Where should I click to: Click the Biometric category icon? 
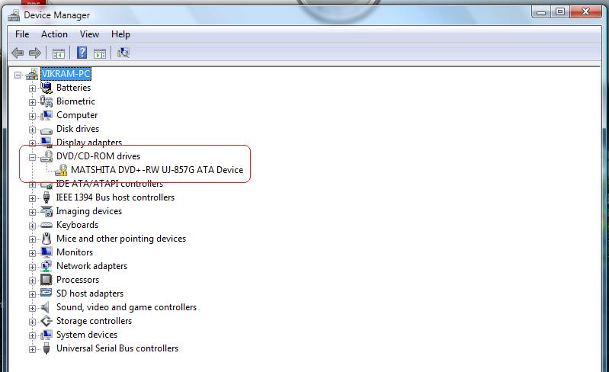[x=46, y=101]
